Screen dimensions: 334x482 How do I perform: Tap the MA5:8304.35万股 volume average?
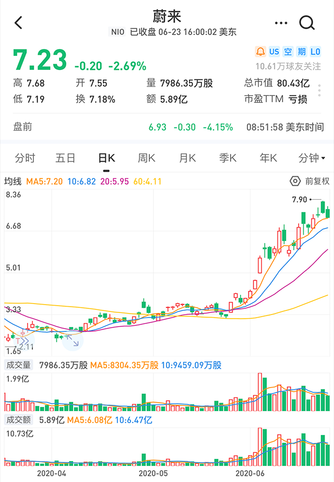pos(124,365)
